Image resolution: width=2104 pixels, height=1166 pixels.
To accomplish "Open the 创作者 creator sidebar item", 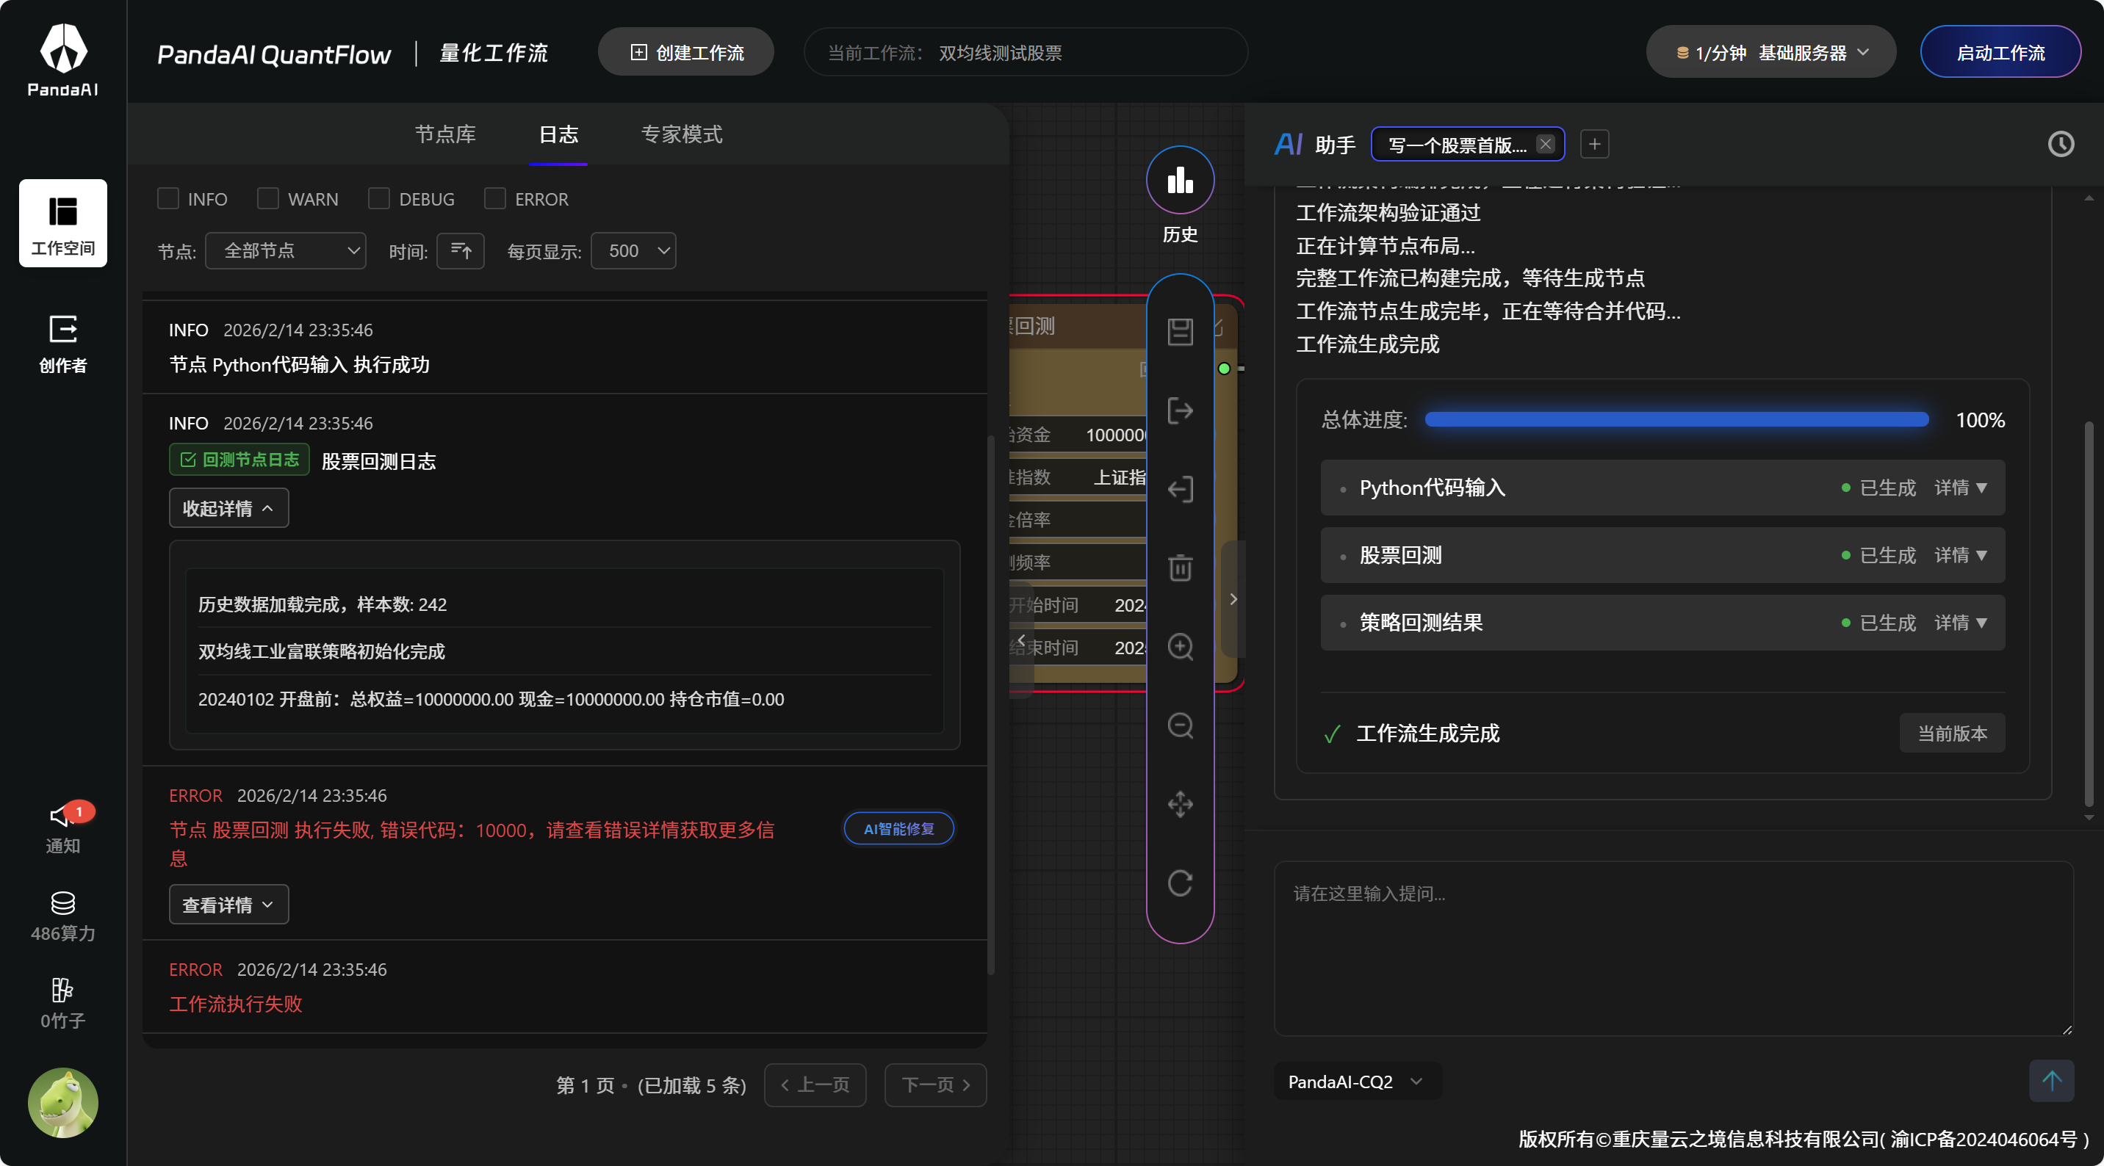I will [x=63, y=343].
